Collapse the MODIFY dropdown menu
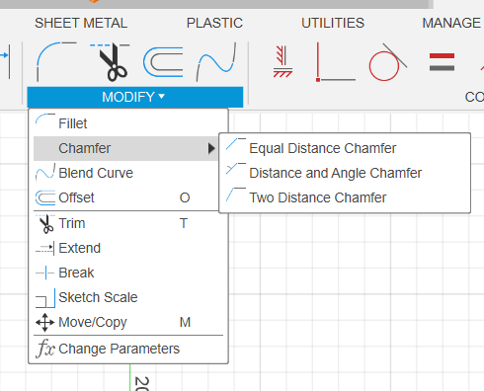This screenshot has height=391, width=484. (135, 97)
